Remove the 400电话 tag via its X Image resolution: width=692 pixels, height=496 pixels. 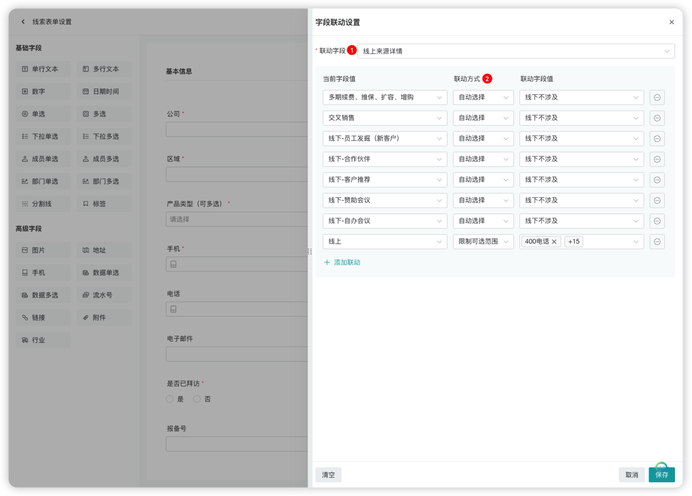[554, 242]
